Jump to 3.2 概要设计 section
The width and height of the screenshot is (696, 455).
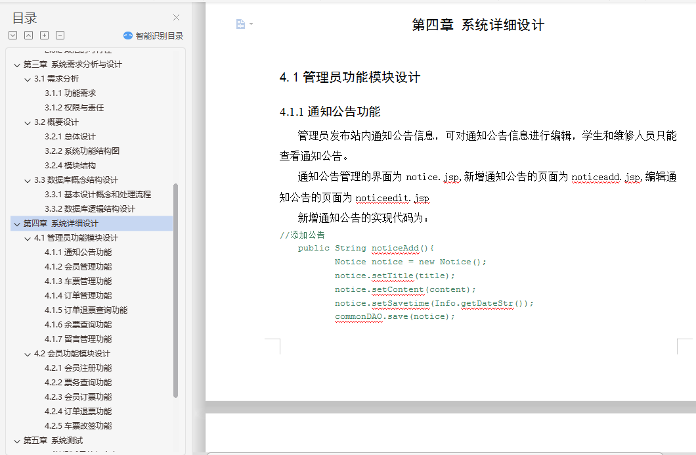click(x=56, y=122)
